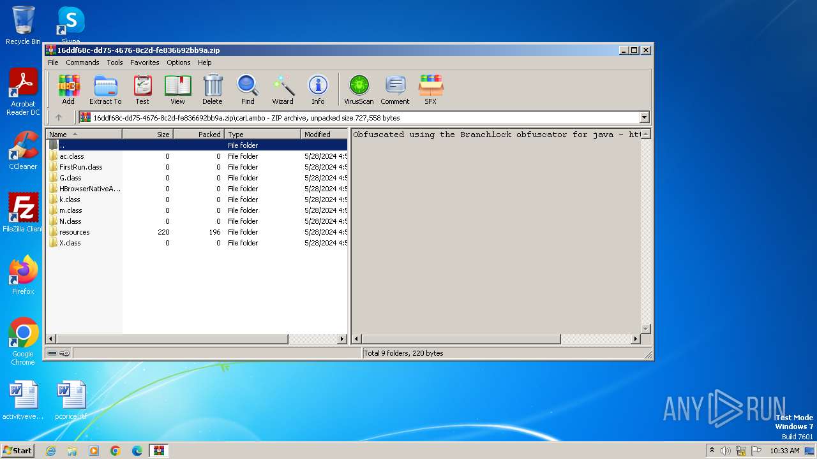Open Chrome from the taskbar

click(x=116, y=451)
